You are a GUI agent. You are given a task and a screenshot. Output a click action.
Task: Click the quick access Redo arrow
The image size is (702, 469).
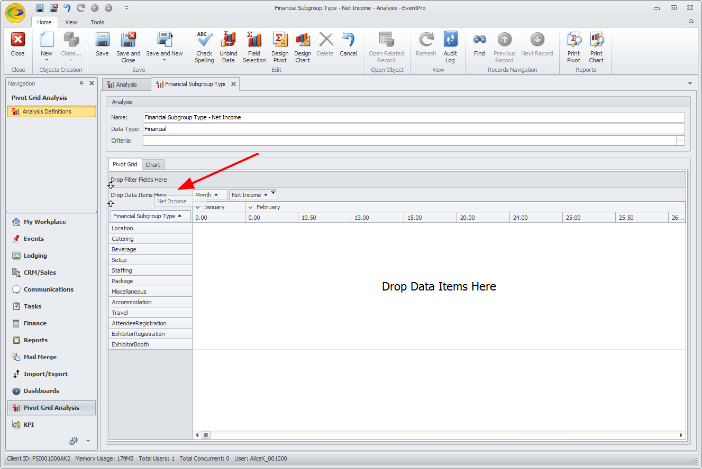pyautogui.click(x=81, y=8)
